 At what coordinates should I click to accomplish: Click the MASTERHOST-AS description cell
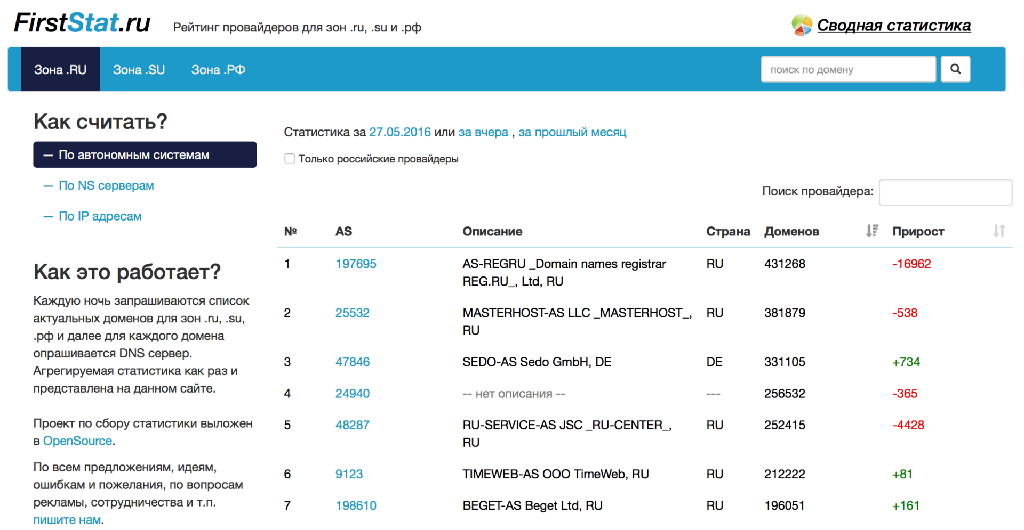[577, 321]
